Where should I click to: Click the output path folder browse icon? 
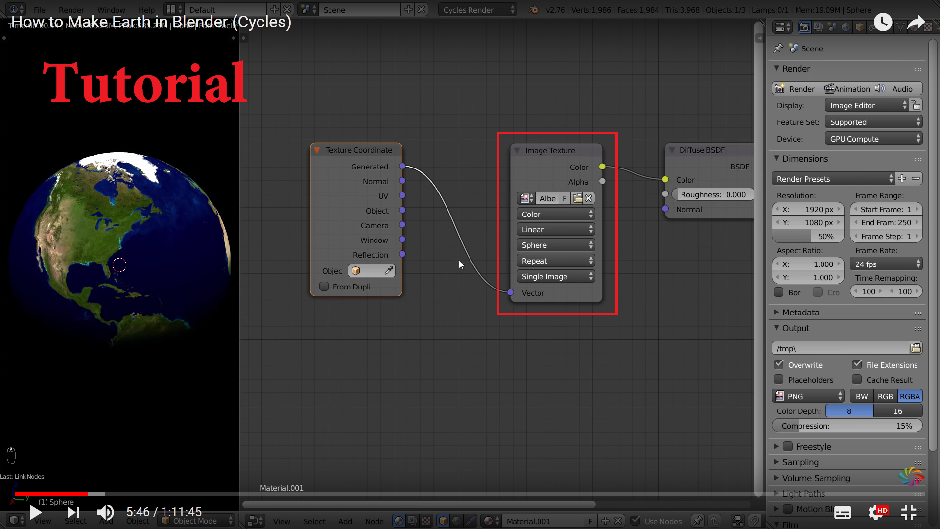(x=916, y=348)
